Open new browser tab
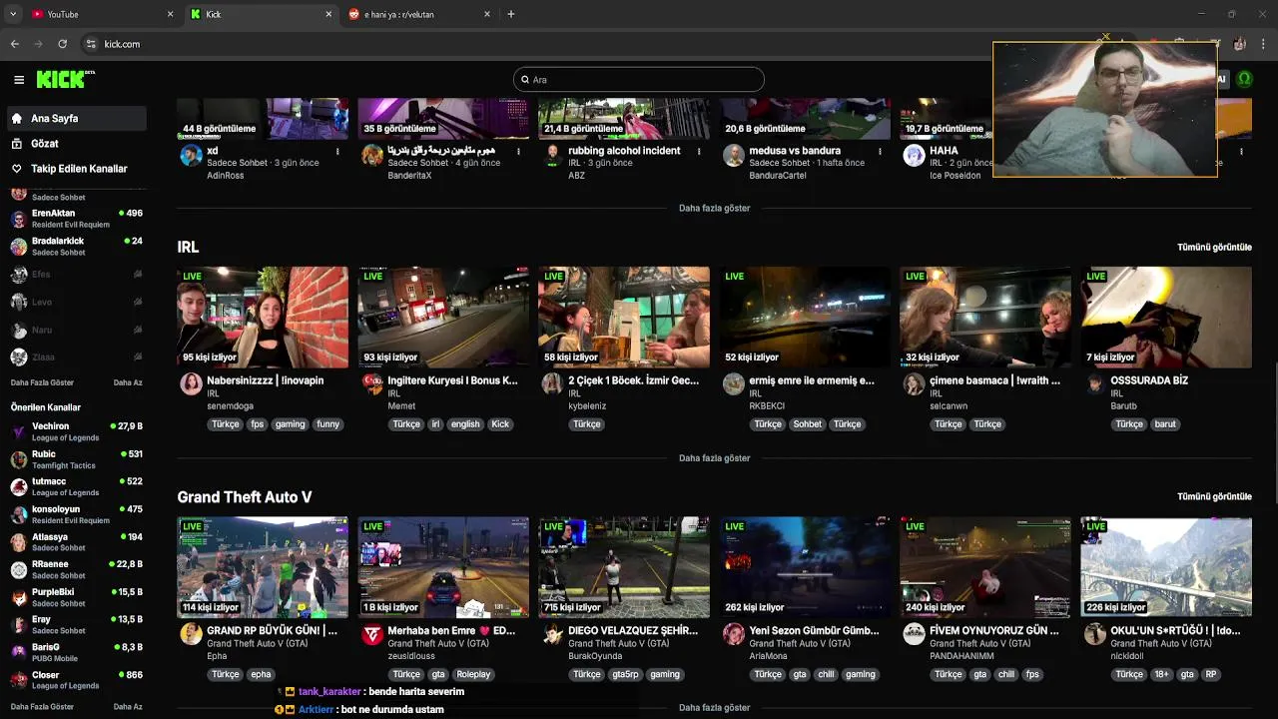1278x719 pixels. (x=511, y=14)
